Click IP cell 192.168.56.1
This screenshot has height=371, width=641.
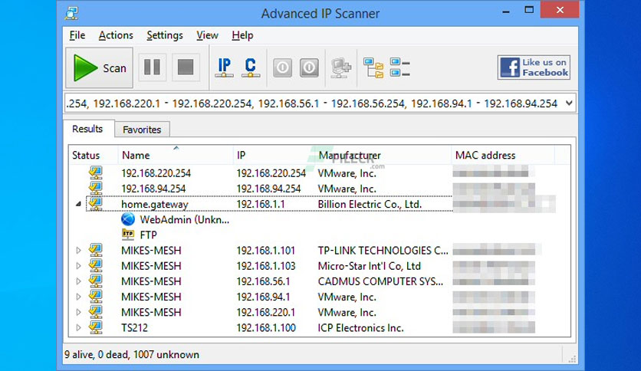coord(263,281)
